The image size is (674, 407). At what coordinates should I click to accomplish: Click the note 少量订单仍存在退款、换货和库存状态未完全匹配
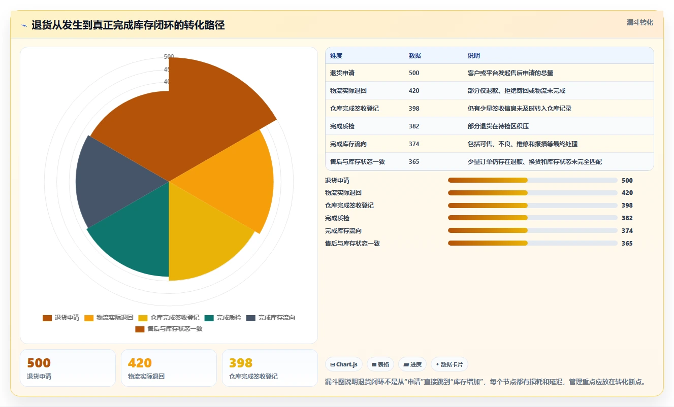click(x=535, y=162)
